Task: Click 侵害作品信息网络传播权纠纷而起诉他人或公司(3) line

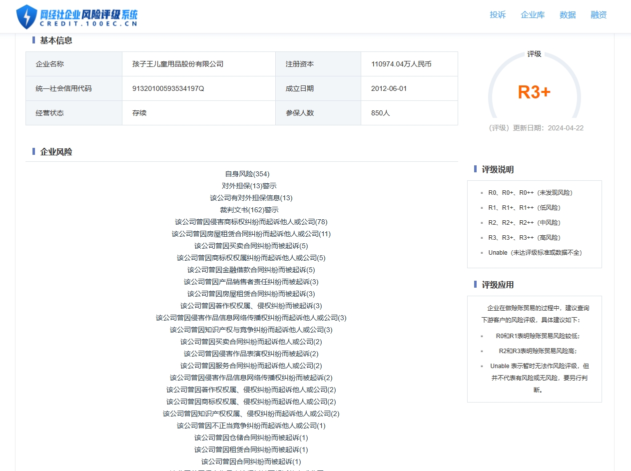Action: click(251, 318)
